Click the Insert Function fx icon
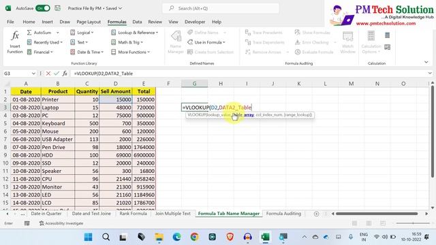Screen dimensions: 436x245 point(15,36)
